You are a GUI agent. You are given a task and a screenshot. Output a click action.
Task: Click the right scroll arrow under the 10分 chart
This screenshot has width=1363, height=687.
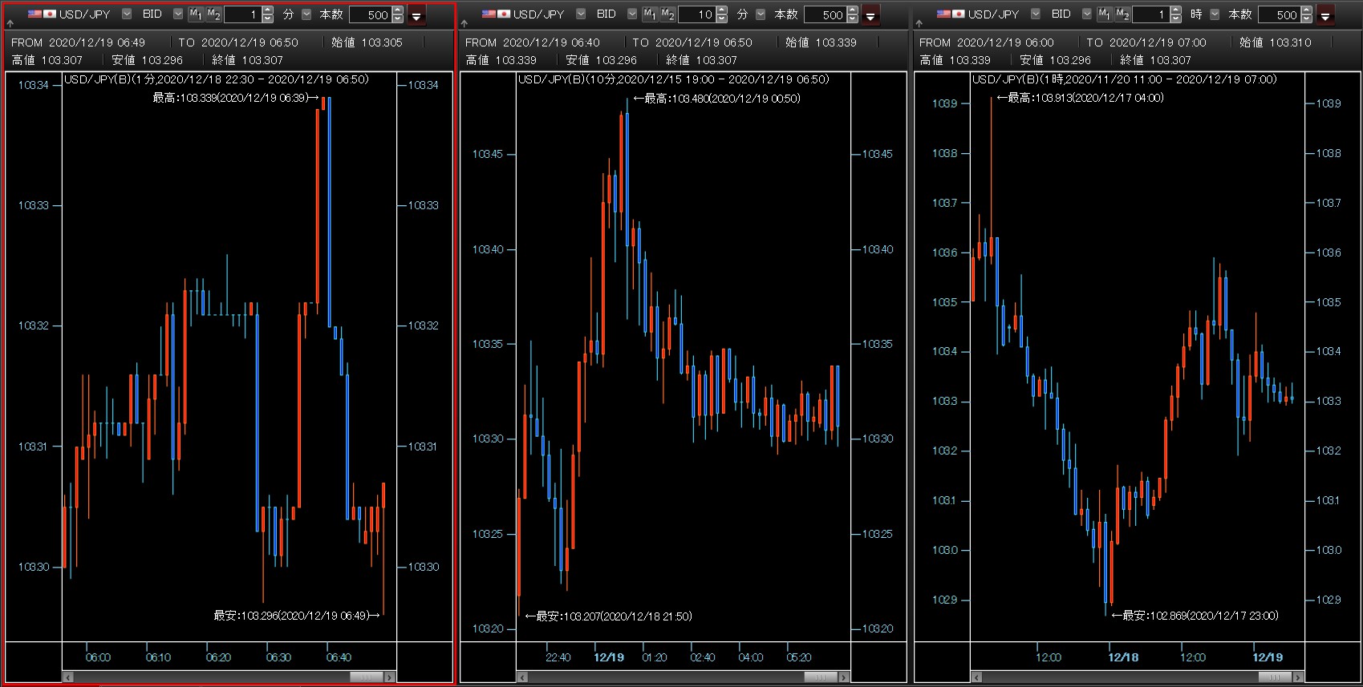(843, 677)
